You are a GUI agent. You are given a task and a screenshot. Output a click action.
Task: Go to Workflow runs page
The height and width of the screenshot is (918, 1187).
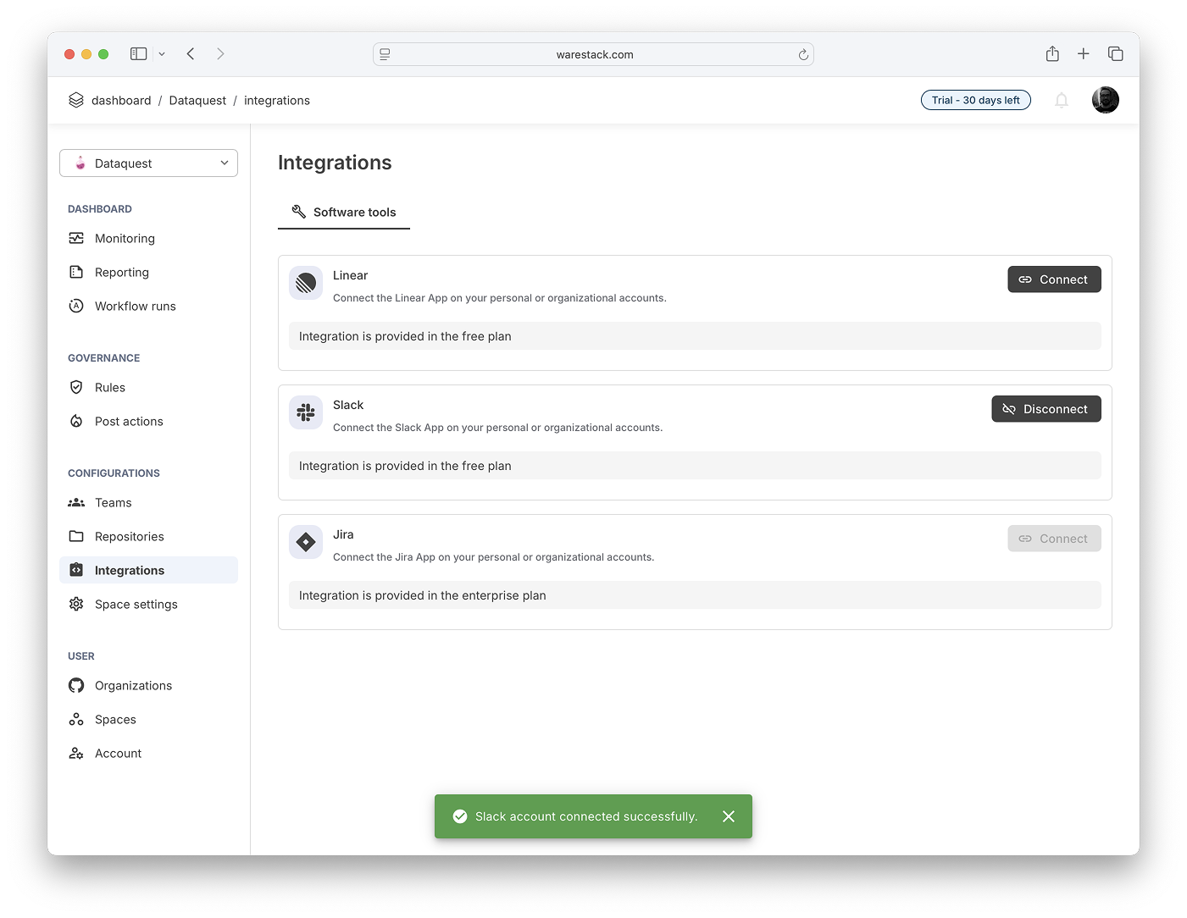[x=135, y=307]
